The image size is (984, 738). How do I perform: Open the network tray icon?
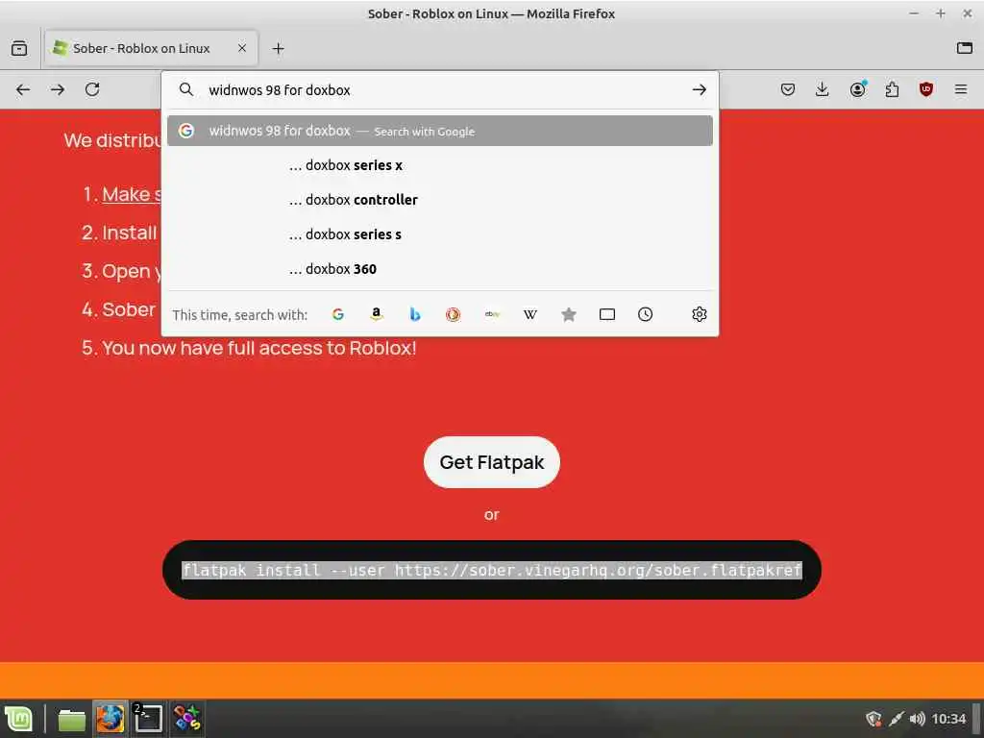click(x=897, y=719)
